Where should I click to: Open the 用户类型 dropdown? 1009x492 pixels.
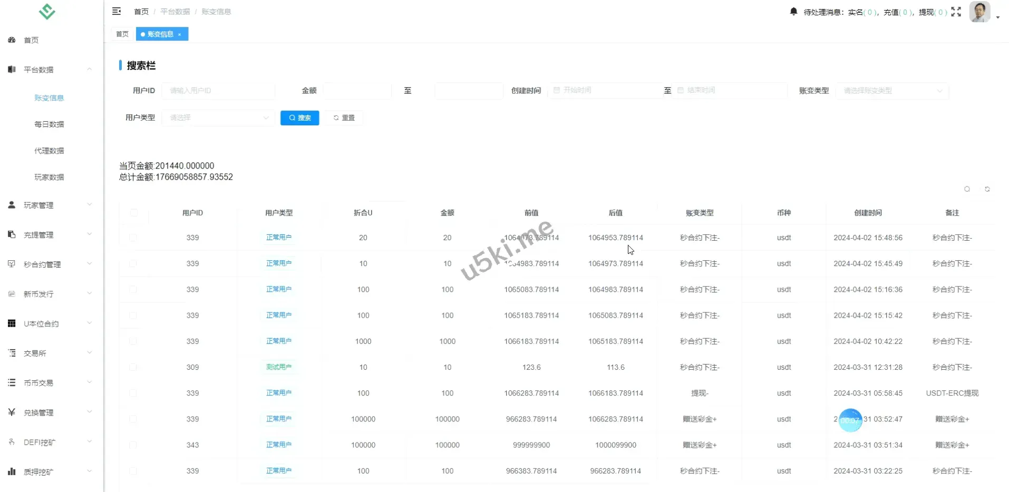[218, 117]
